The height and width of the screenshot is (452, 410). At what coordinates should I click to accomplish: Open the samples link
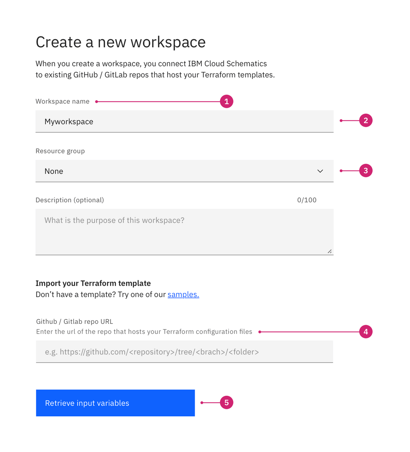pyautogui.click(x=183, y=295)
